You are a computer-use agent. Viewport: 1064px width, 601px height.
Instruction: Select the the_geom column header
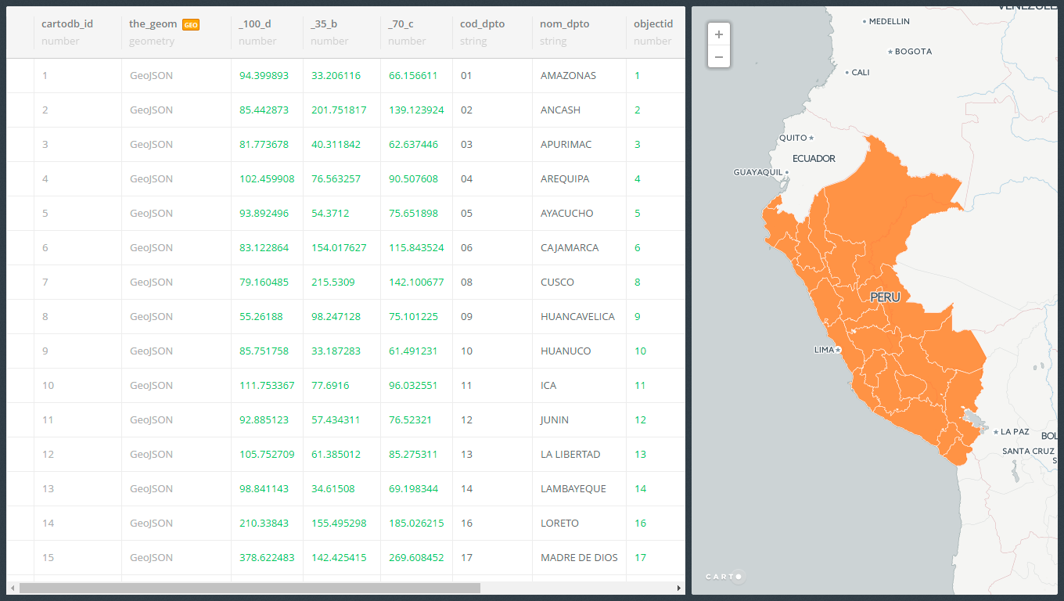(153, 23)
